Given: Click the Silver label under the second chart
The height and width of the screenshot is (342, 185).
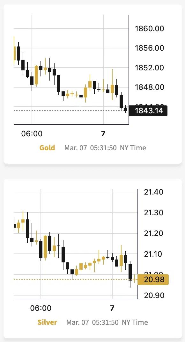Looking at the screenshot, I should pyautogui.click(x=47, y=322).
